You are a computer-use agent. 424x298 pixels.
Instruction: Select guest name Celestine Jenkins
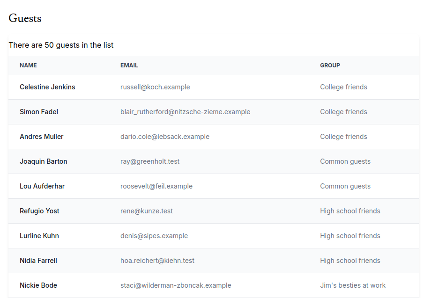(47, 87)
